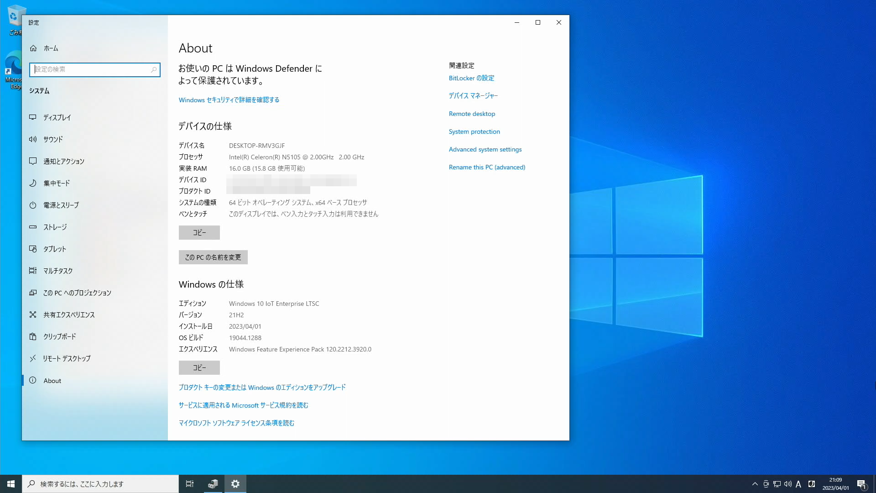The width and height of the screenshot is (876, 493).
Task: Click the 集中モード moon icon
Action: coord(33,183)
